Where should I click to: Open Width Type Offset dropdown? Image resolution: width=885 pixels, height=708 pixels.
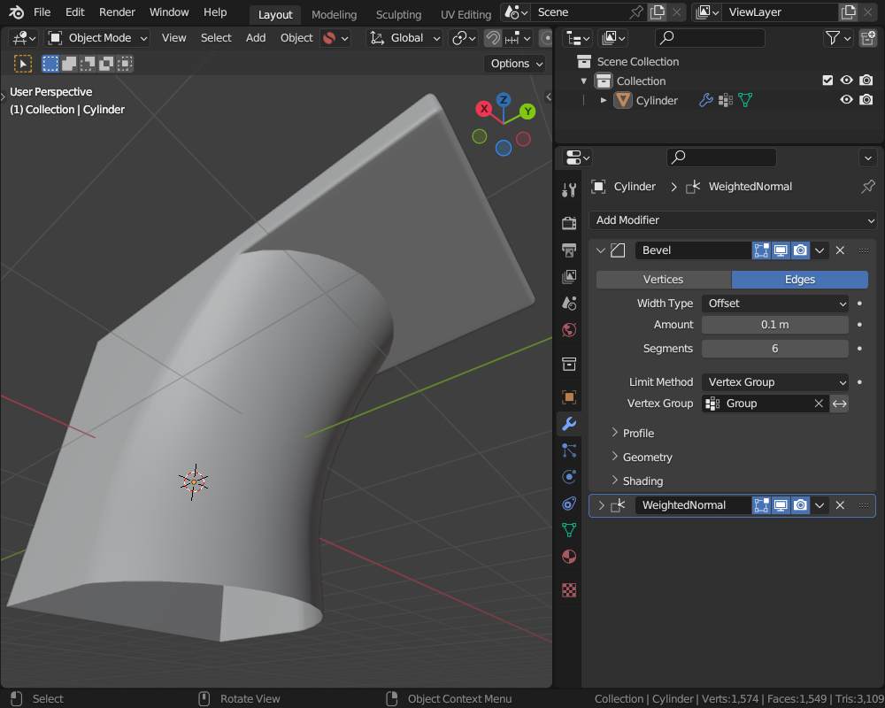775,304
